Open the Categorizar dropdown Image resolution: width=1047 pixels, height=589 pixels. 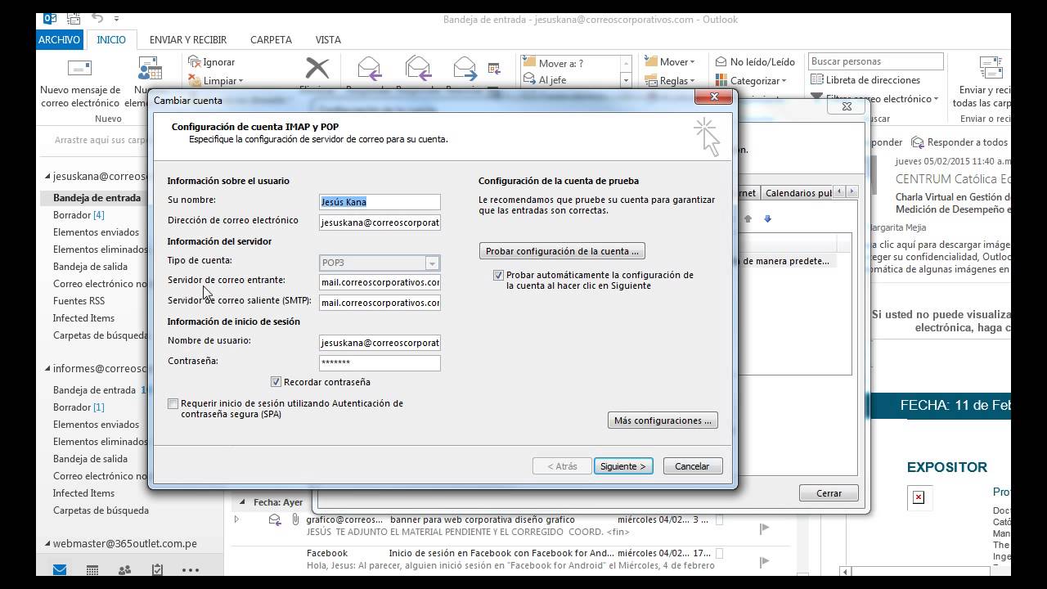(750, 81)
